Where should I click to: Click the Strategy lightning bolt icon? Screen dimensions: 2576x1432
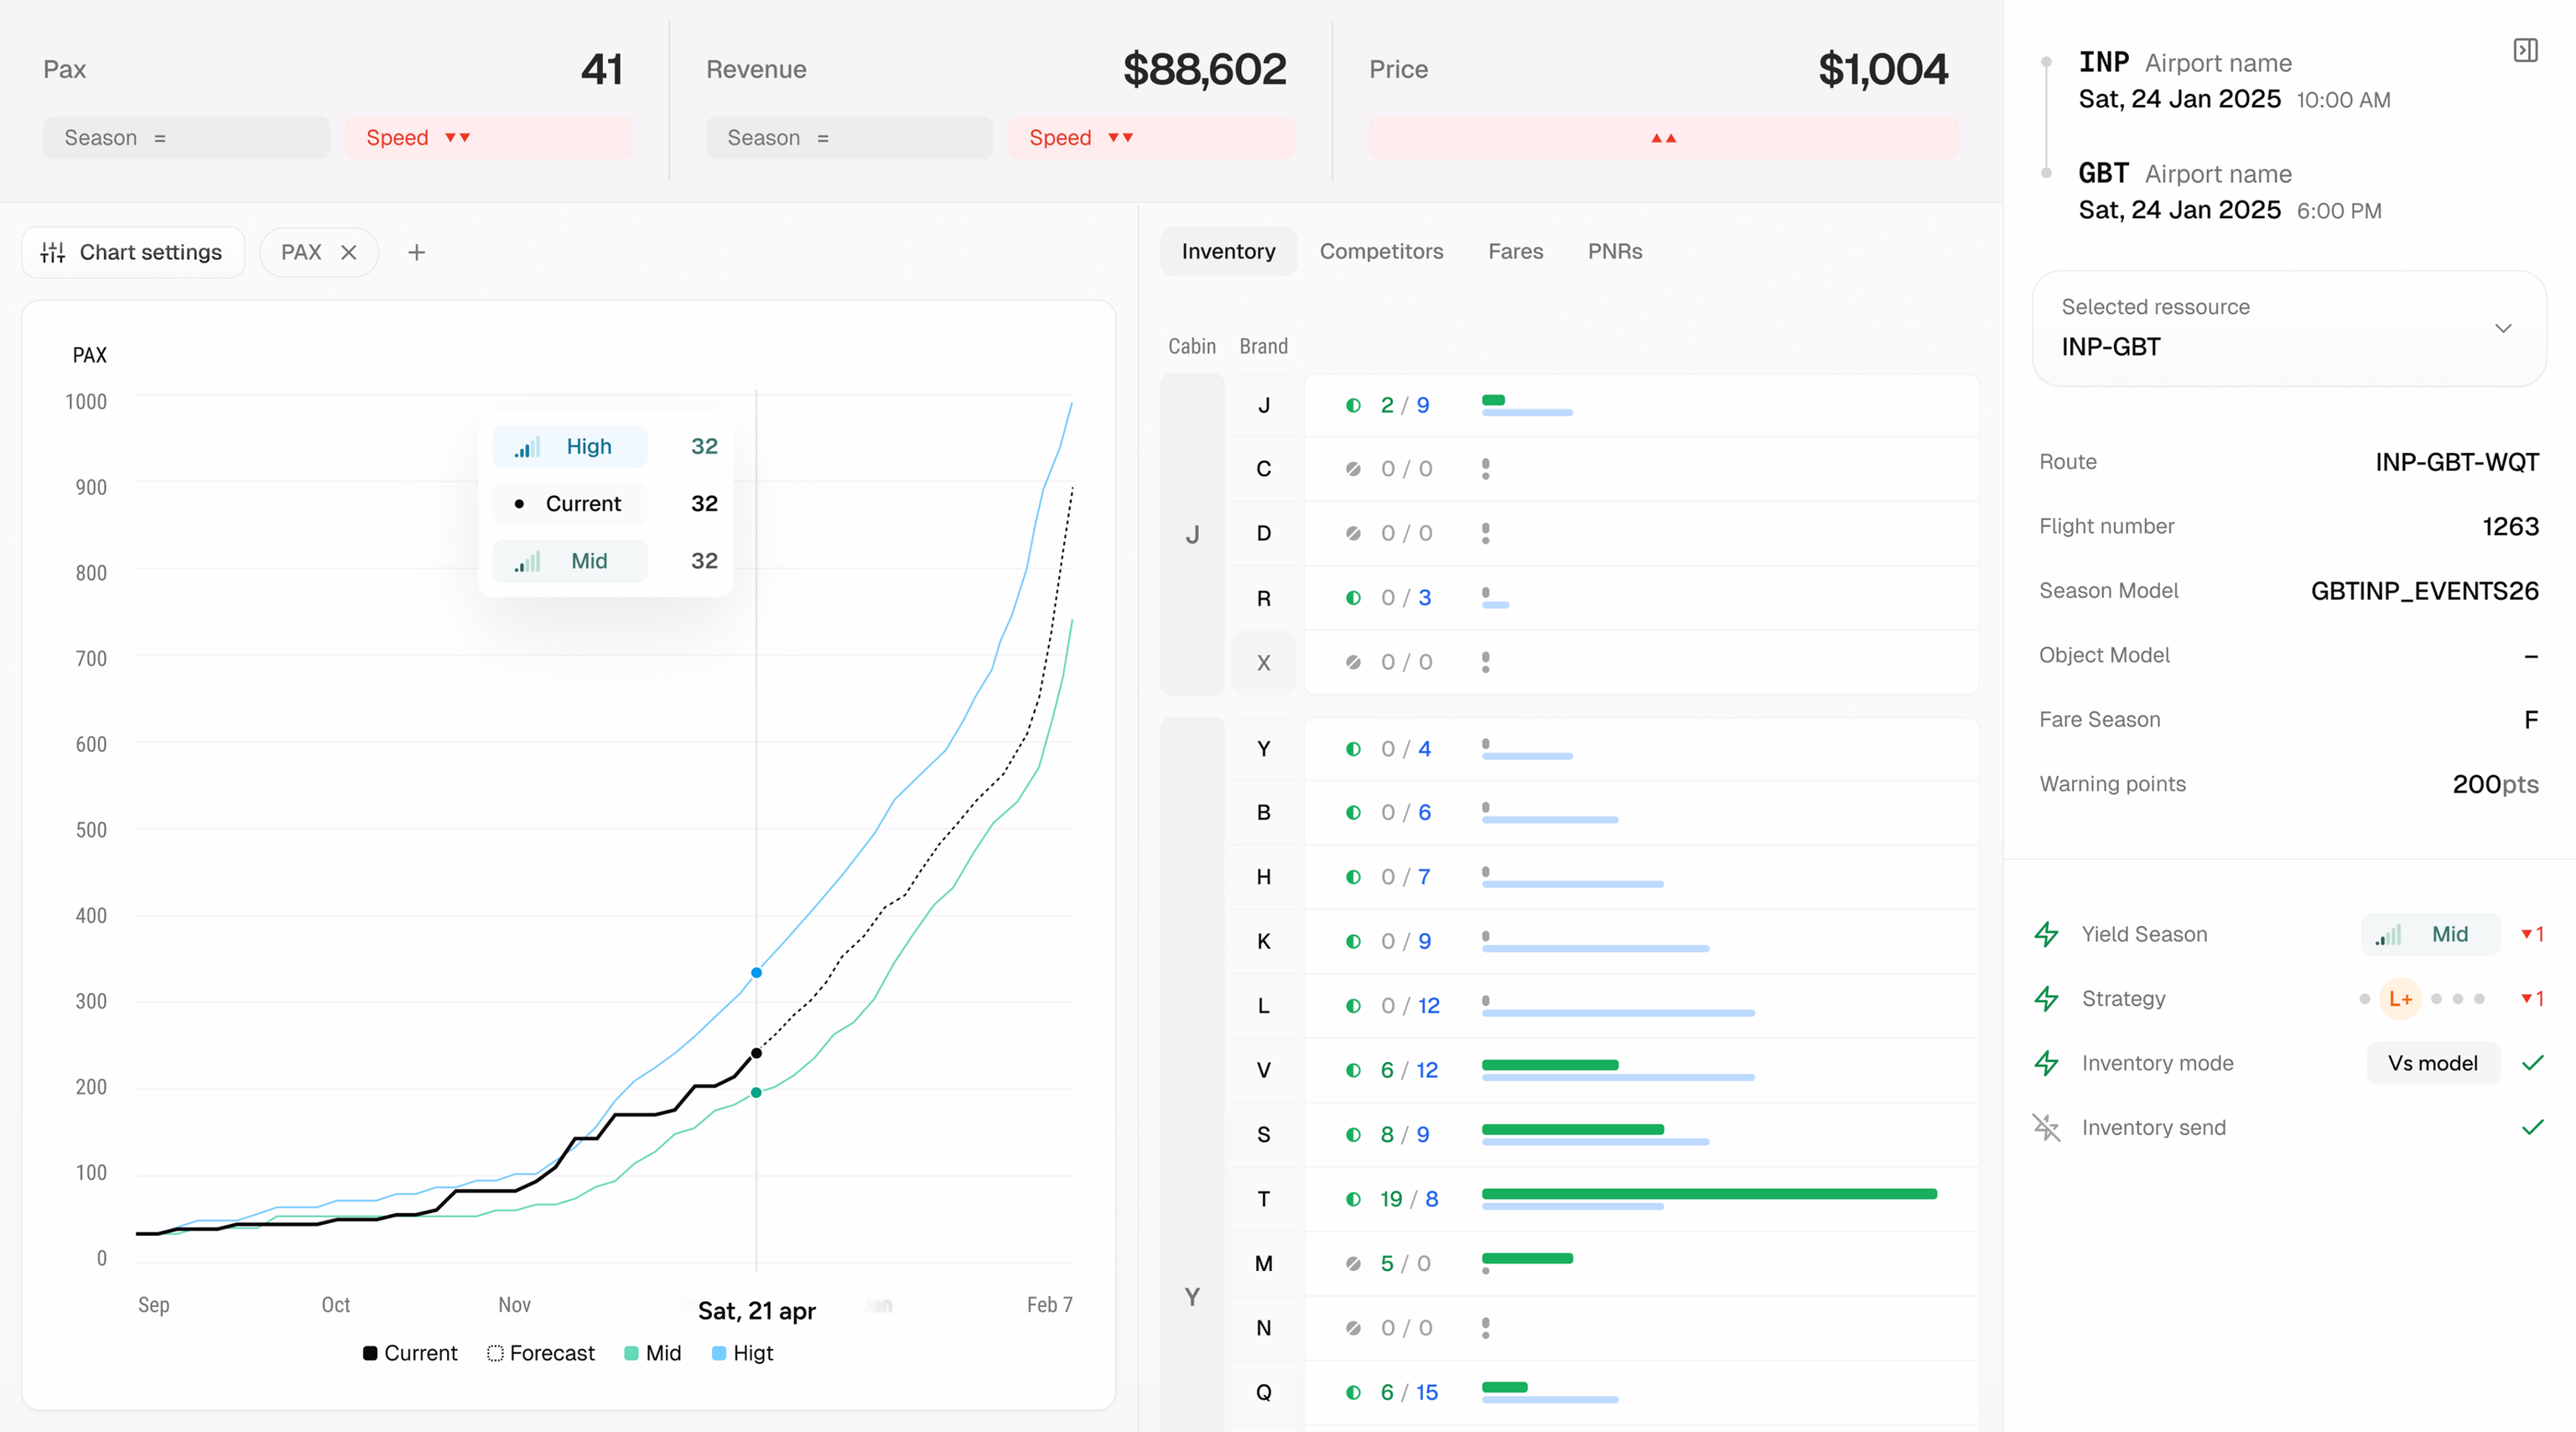(x=2046, y=998)
